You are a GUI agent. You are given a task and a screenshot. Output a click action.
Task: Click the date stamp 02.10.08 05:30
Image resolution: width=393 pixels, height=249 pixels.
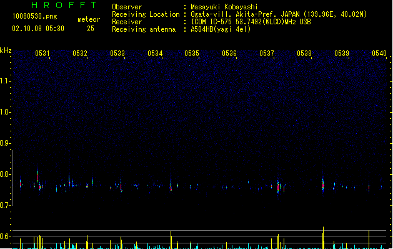[x=38, y=29]
